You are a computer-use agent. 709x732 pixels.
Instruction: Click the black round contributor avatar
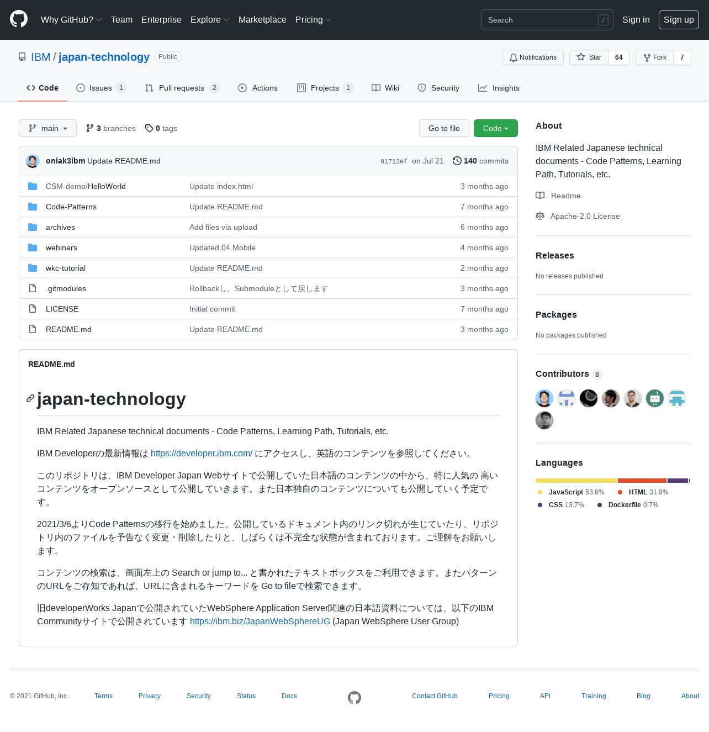(x=589, y=398)
